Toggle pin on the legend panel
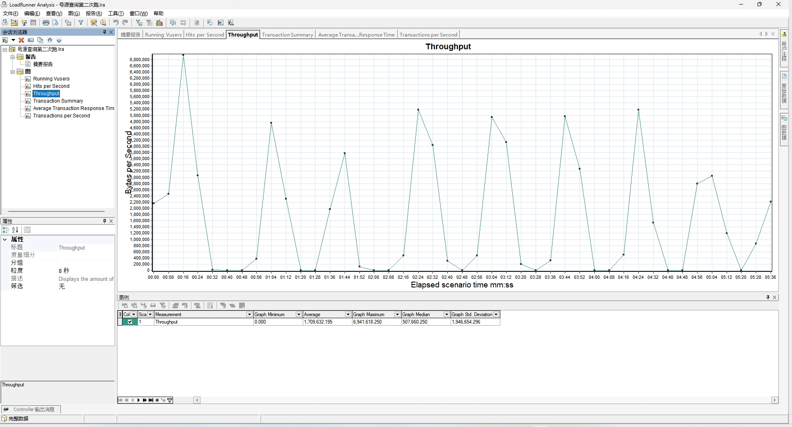The width and height of the screenshot is (792, 427). pyautogui.click(x=768, y=297)
